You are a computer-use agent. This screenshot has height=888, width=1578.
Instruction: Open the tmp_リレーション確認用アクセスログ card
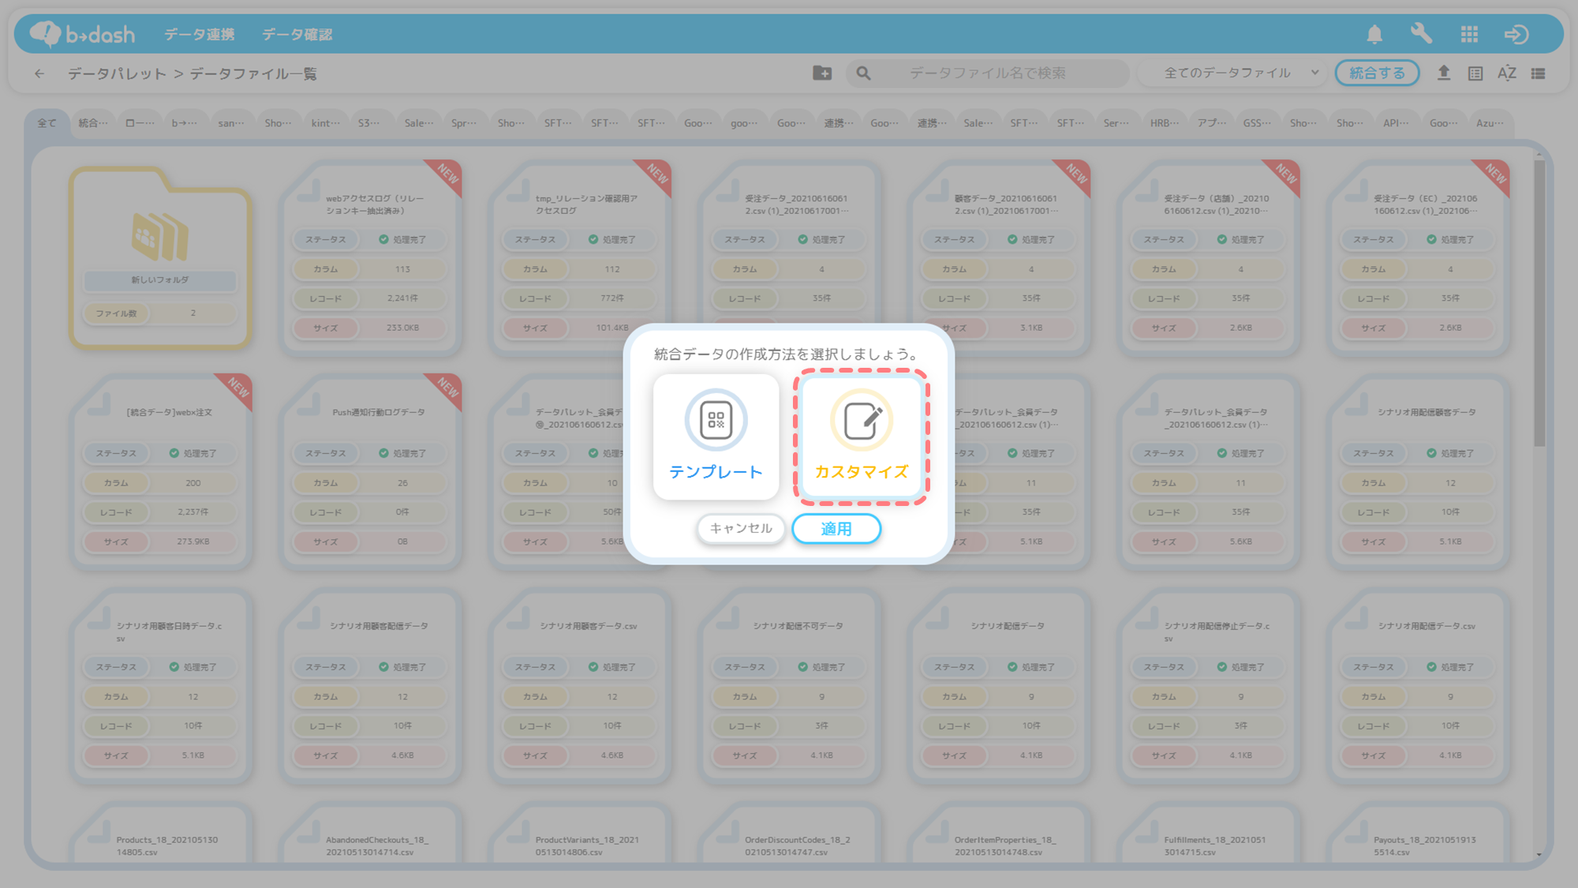click(x=580, y=257)
